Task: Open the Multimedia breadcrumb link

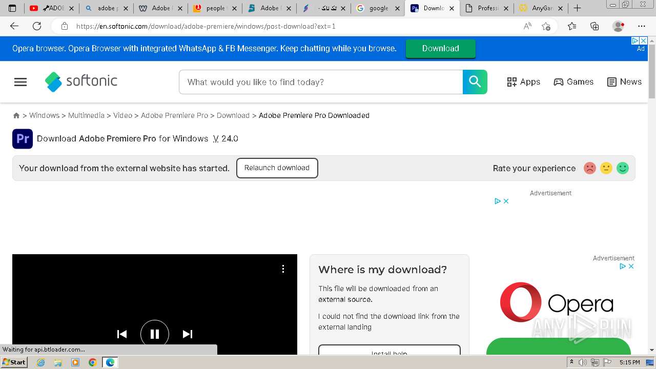Action: 86,115
